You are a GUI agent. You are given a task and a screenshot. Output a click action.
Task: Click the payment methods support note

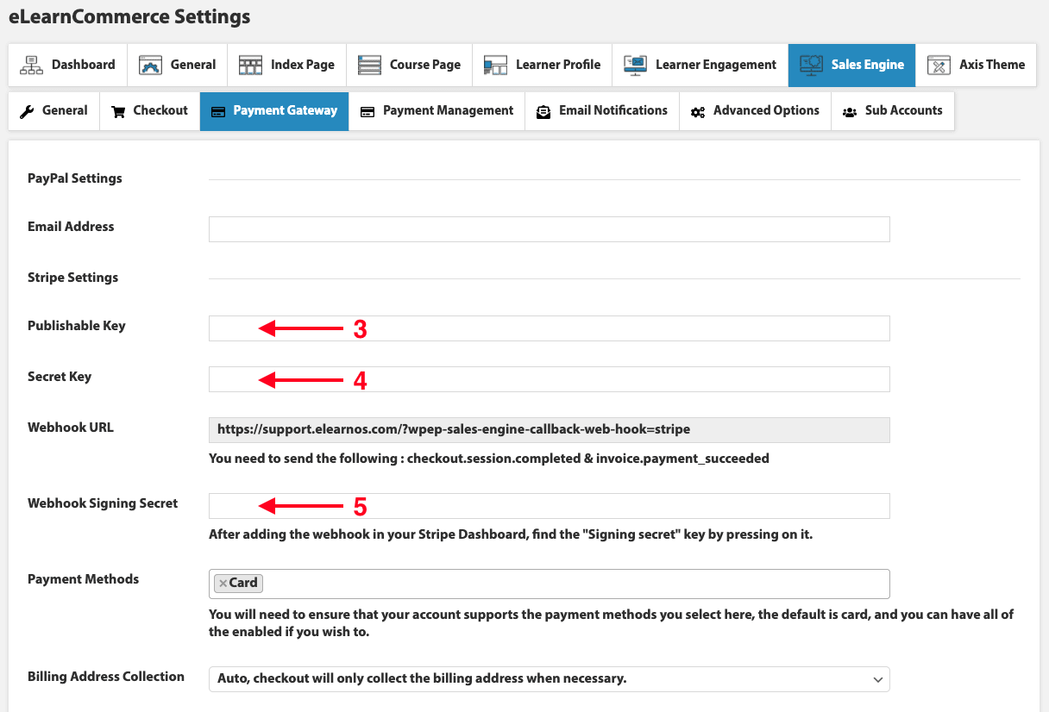(x=612, y=623)
